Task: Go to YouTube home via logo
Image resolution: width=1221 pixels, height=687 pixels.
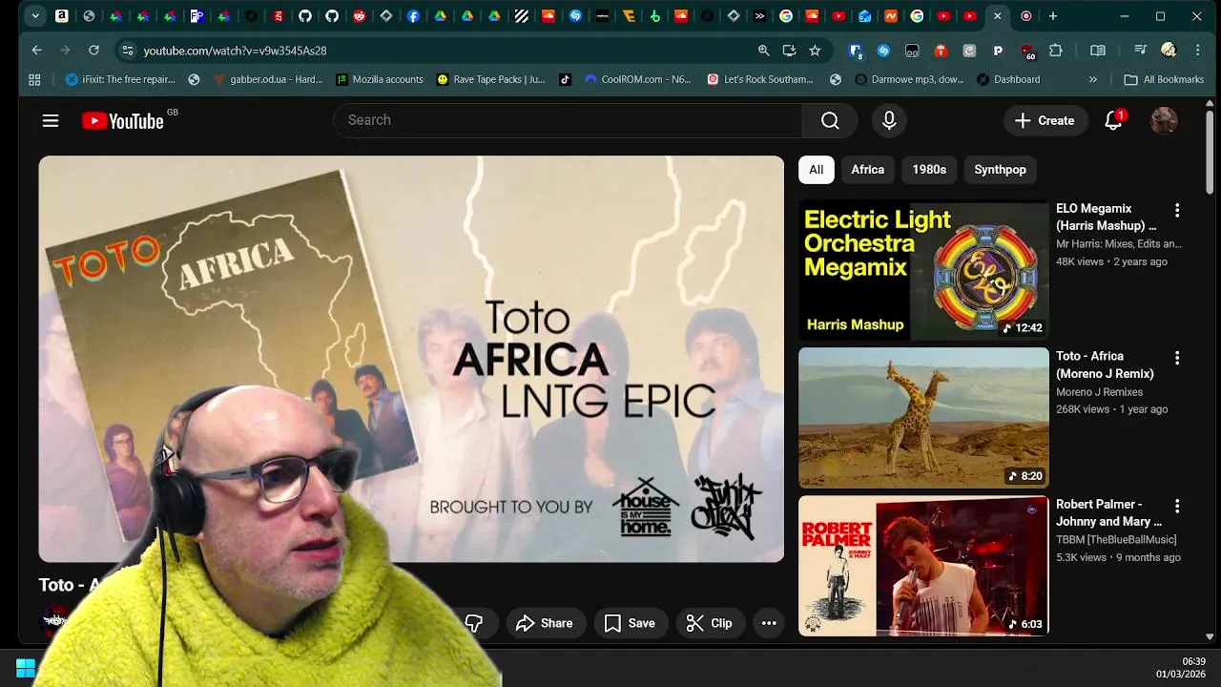Action: pyautogui.click(x=123, y=120)
